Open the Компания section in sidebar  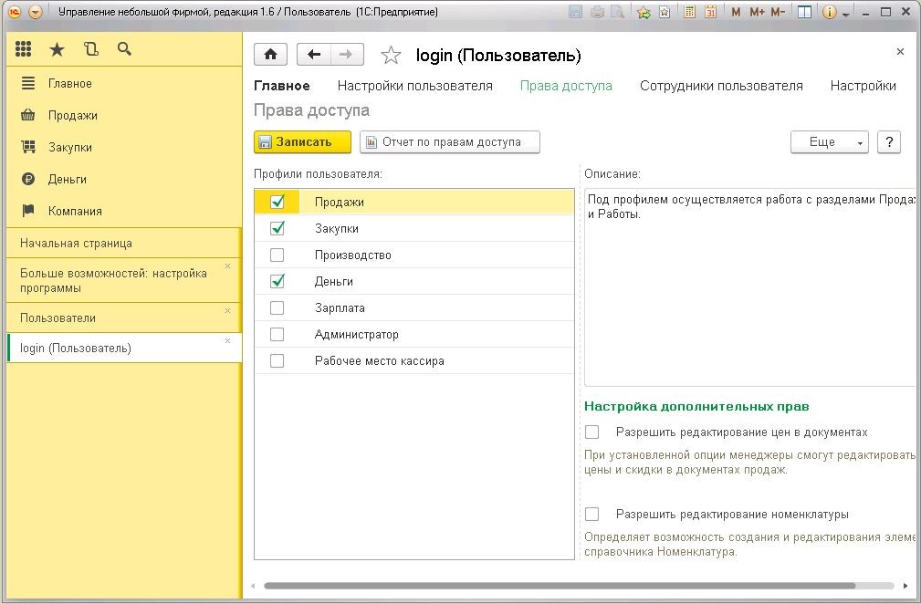(x=75, y=212)
